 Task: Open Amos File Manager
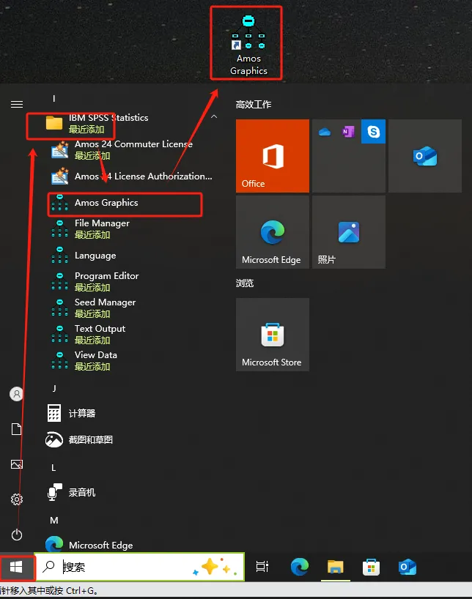click(132, 228)
